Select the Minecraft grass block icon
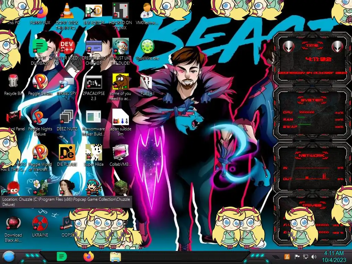The height and width of the screenshot is (264, 352). (x=121, y=187)
